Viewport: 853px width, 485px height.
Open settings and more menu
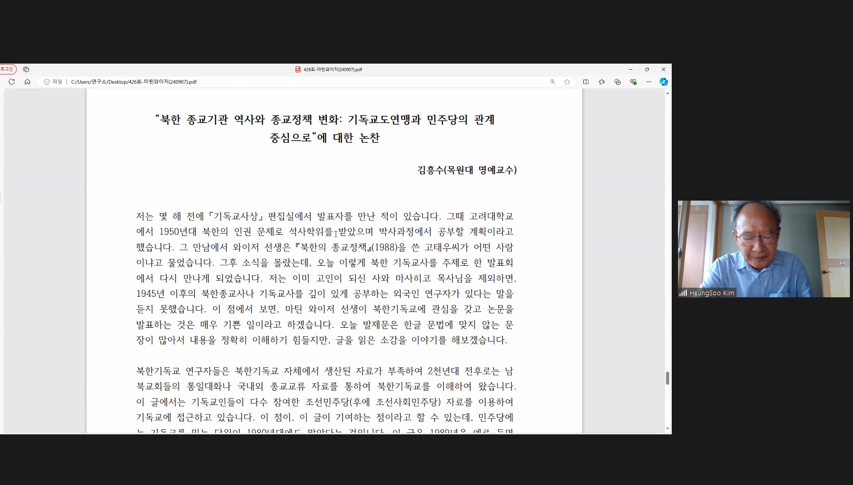coord(648,82)
